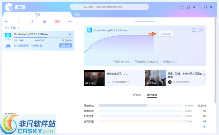Click the P2P加速 row label

coord(89,116)
